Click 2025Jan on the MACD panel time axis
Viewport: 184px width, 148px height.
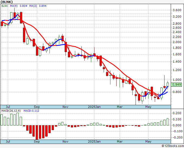point(94,141)
